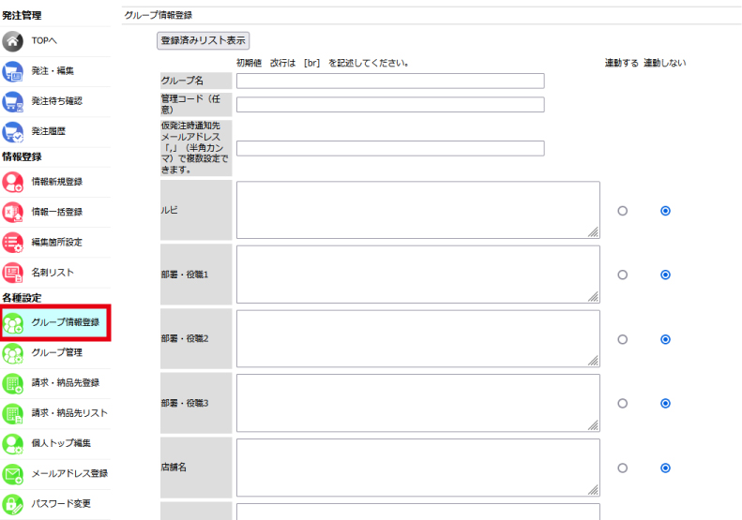742x520 pixels.
Task: Select 連動しない radio for 部署・役職1
Action: pos(665,275)
